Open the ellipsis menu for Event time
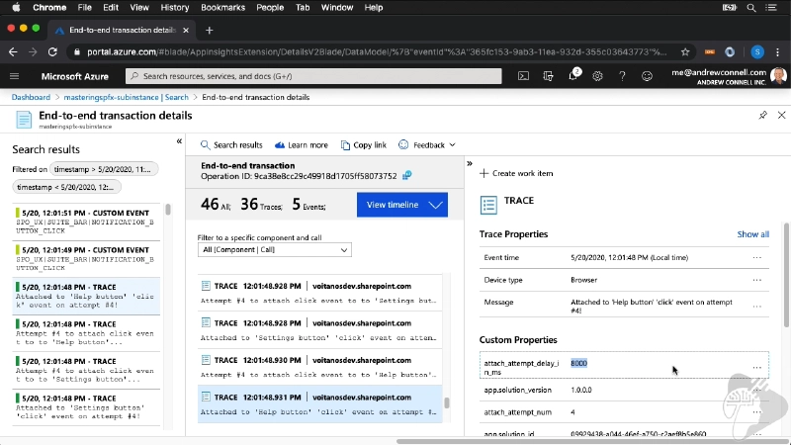Image resolution: width=791 pixels, height=445 pixels. tap(756, 257)
